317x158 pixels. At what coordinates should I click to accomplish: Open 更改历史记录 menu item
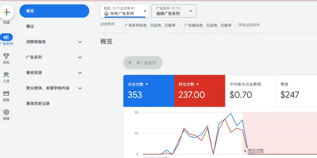38,103
